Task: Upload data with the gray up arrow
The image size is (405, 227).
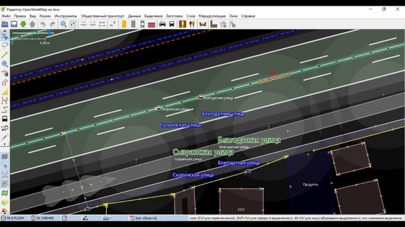Action: pos(32,24)
